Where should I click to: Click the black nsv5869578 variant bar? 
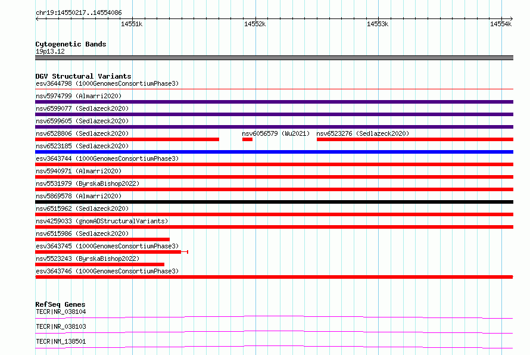(x=274, y=202)
